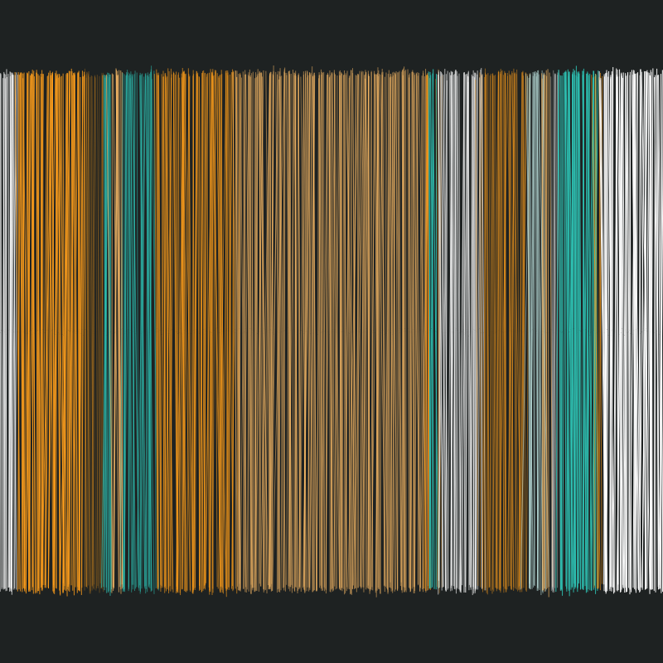Click the bright teal band on the right side
This screenshot has width=663, height=663.
pos(575,331)
